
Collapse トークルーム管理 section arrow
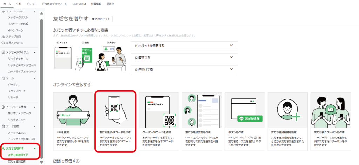(35, 107)
